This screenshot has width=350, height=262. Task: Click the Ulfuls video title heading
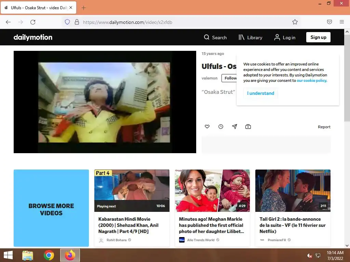coord(219,66)
